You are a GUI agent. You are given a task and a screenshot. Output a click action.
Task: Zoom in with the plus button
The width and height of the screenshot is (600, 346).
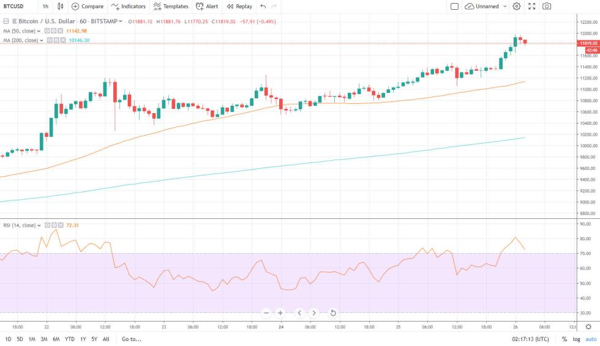(280, 313)
